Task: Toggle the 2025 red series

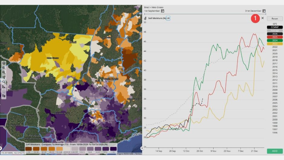Action: tap(275, 37)
